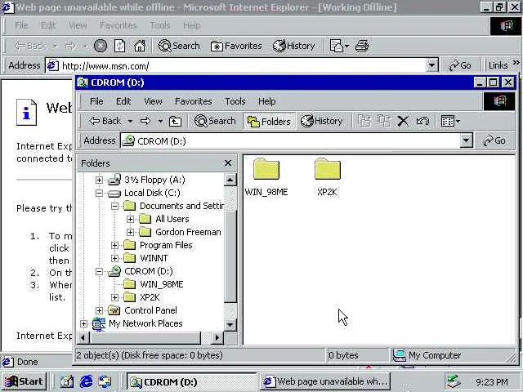Viewport: 523px width, 392px height.
Task: Click Stop icon in Internet Explorer toolbar
Action: click(x=100, y=46)
